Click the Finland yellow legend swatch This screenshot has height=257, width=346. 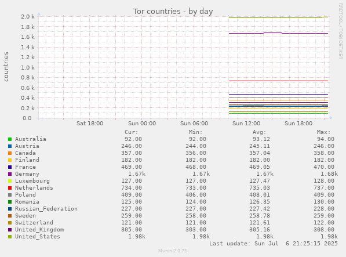pos(10,160)
